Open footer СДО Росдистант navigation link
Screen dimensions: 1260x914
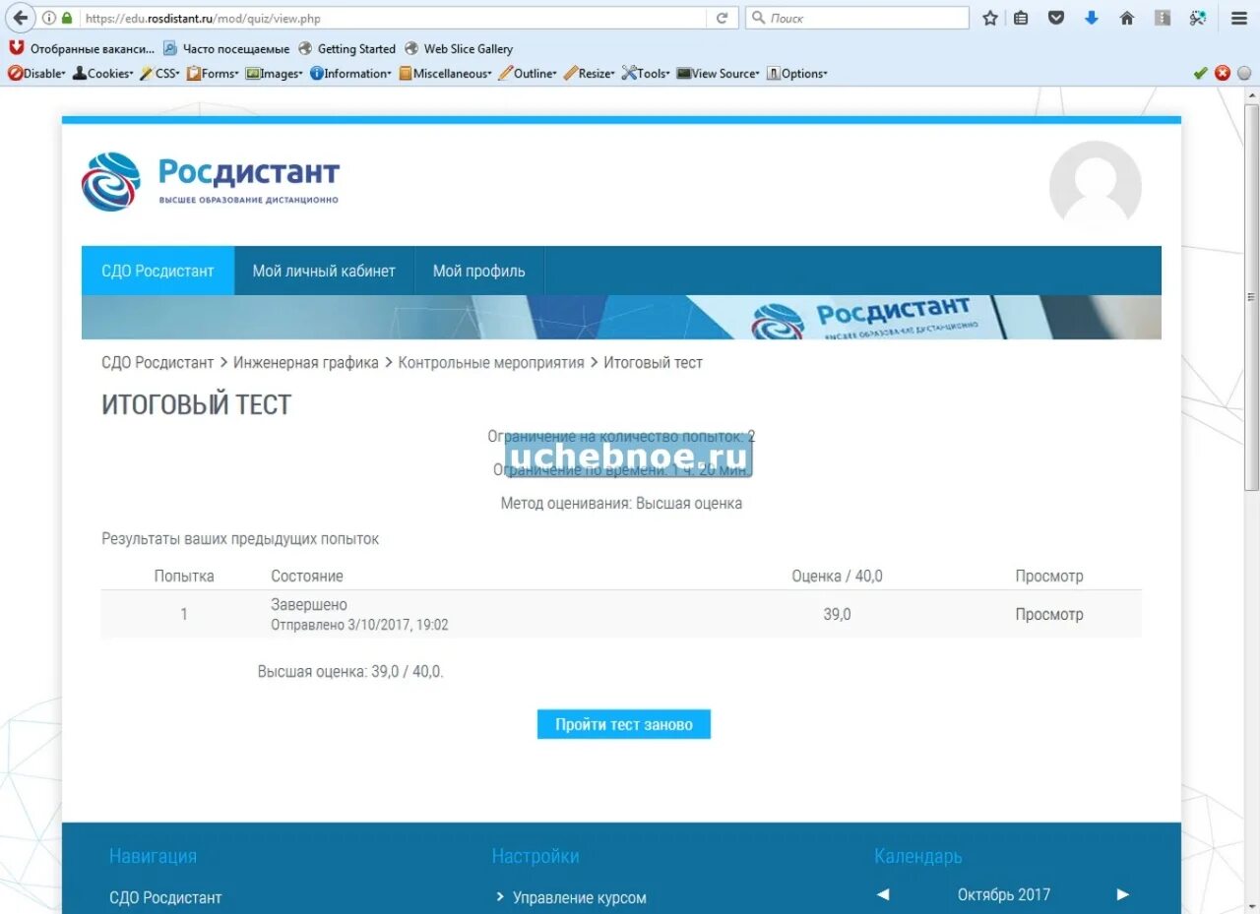(x=165, y=897)
